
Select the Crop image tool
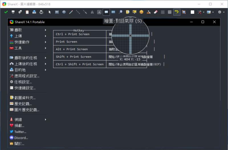click(x=184, y=12)
